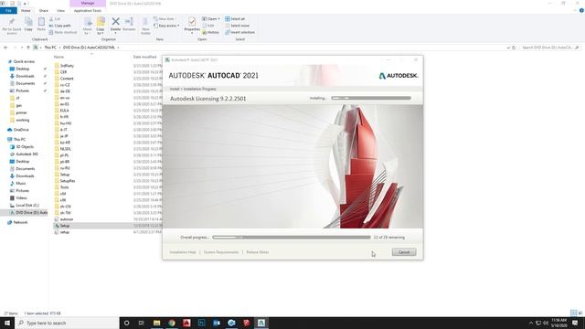Open the System Requirements link

[x=221, y=252]
